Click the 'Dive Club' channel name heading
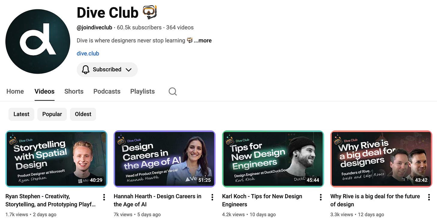Screen dimensions: 437x224 point(107,13)
